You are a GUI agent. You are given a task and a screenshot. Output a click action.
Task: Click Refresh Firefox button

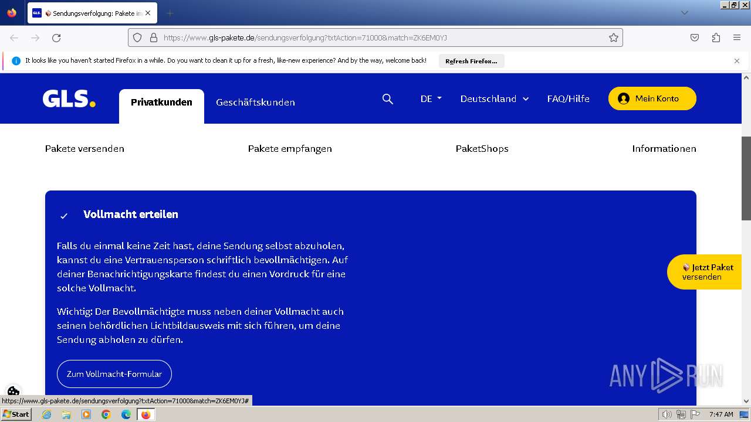coord(471,61)
